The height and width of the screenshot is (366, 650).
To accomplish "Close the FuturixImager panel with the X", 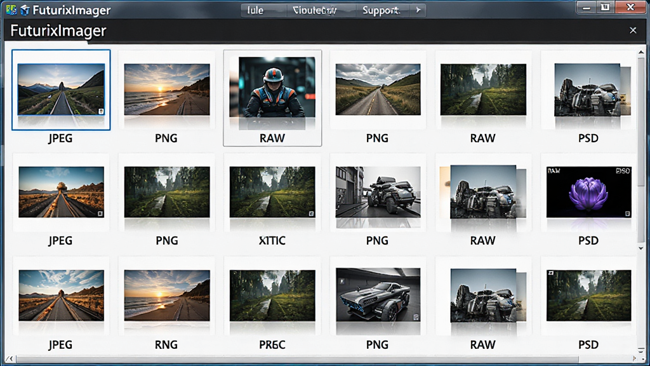I will pyautogui.click(x=633, y=30).
